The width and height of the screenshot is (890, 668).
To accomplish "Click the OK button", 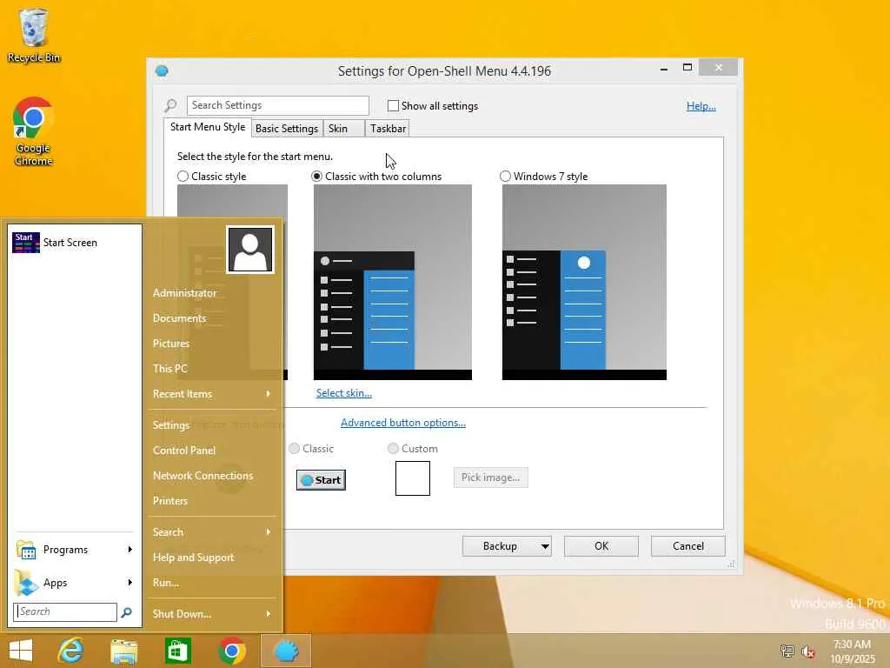I will (x=601, y=546).
